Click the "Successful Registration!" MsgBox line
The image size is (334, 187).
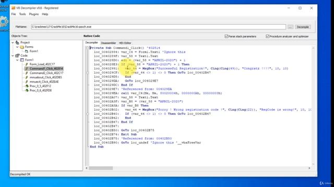(191, 69)
